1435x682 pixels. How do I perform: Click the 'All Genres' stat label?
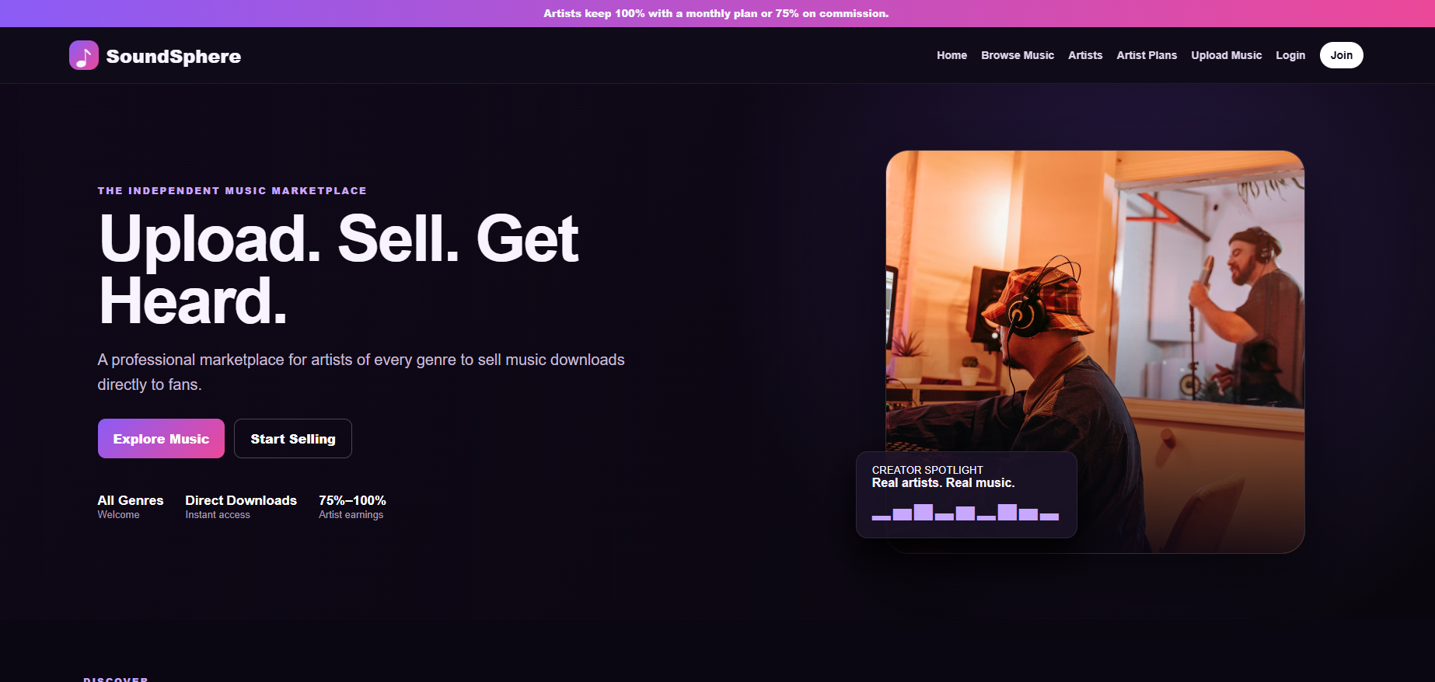pos(131,500)
